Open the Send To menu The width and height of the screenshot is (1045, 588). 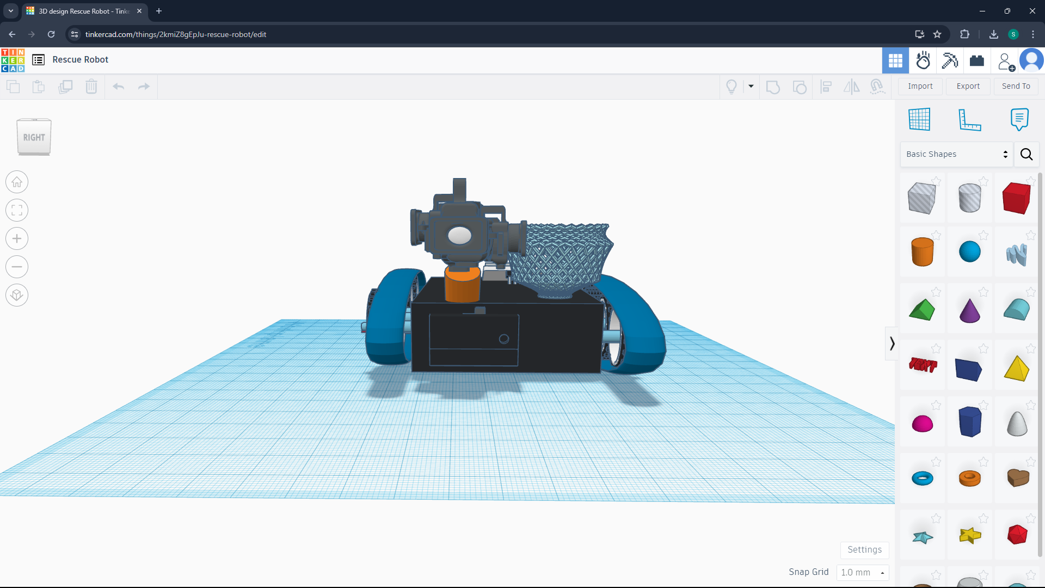coord(1016,86)
